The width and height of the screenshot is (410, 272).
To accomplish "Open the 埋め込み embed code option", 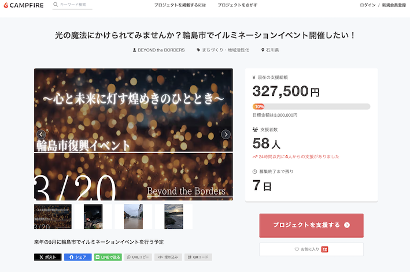I will 168,257.
